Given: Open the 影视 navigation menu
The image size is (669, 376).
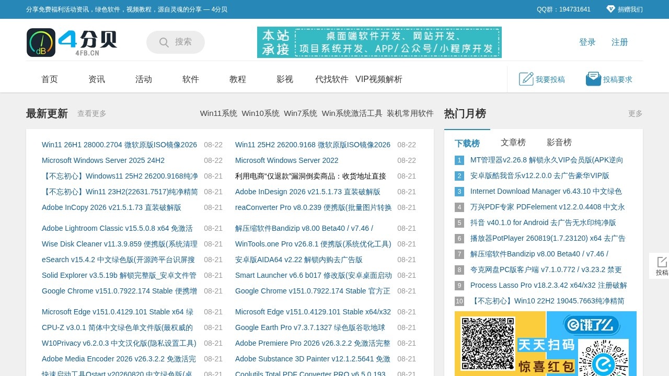Looking at the screenshot, I should (285, 79).
